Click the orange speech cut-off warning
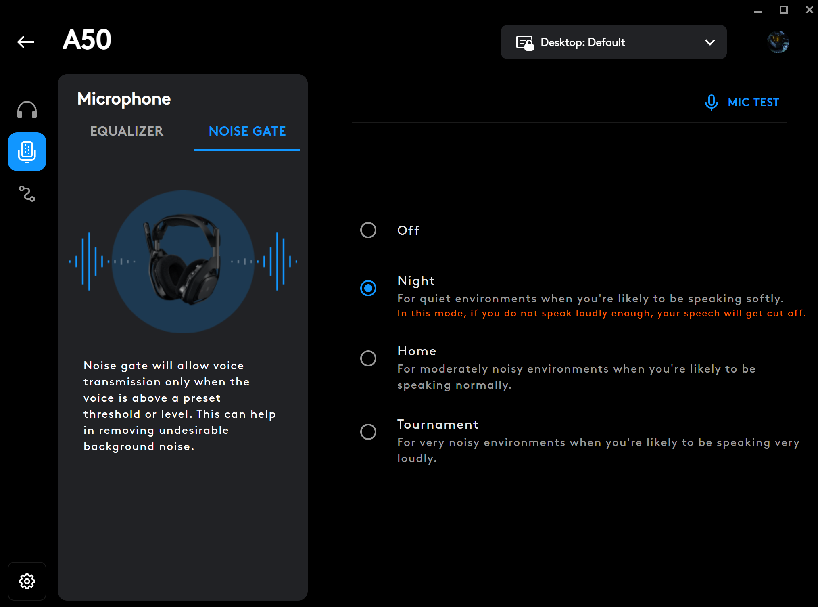This screenshot has height=607, width=818. pos(601,313)
